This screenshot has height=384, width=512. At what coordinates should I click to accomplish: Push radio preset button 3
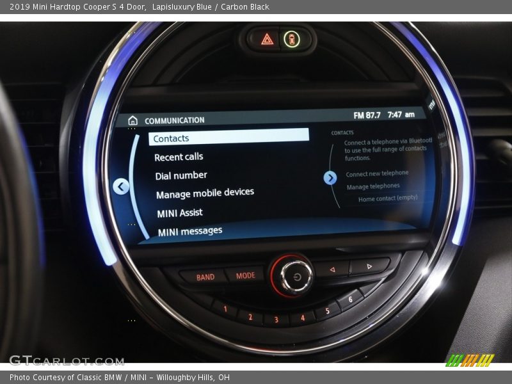276,319
